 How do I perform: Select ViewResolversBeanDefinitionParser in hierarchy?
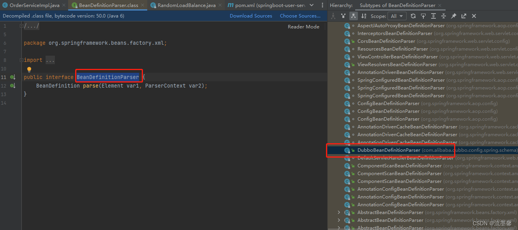tap(397, 65)
